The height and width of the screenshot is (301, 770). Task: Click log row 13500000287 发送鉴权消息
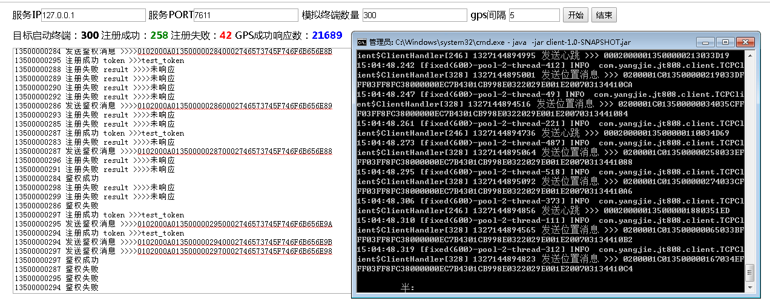coord(173,151)
